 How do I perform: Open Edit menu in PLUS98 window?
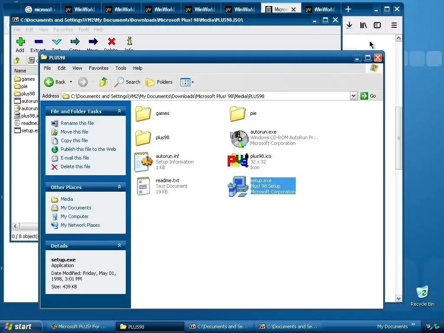tap(62, 68)
